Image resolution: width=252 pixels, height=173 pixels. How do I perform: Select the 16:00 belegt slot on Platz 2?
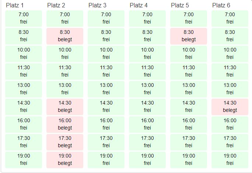click(65, 124)
